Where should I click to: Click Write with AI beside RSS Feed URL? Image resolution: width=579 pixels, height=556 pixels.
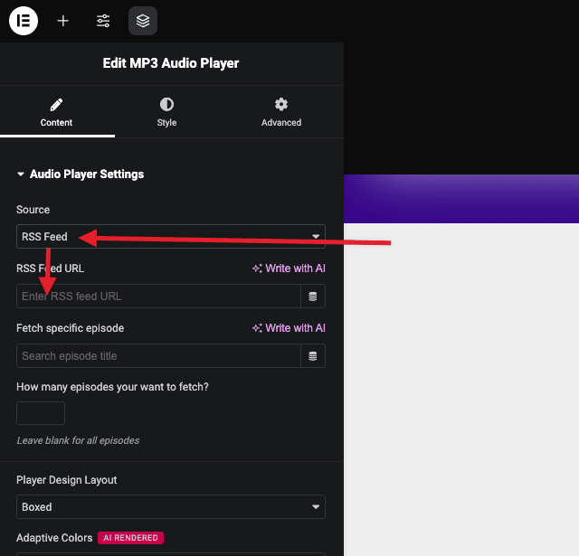289,269
